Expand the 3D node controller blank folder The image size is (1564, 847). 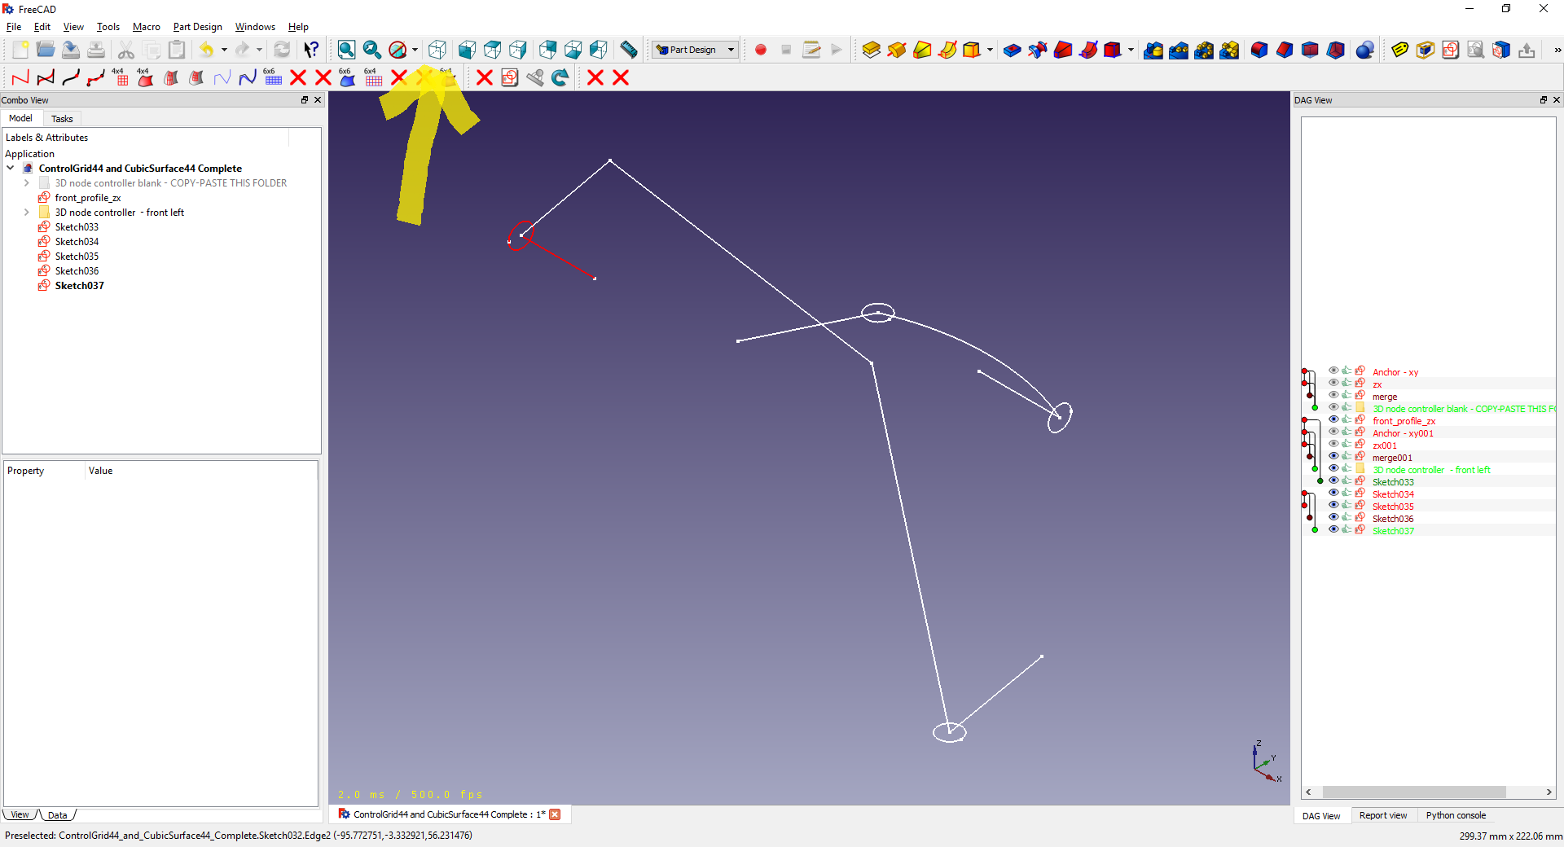26,183
